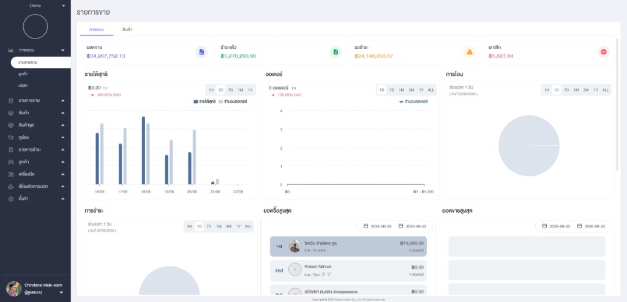The width and height of the screenshot is (627, 302).
Task: Click Chindanai Mala-eiam user avatar
Action: [x=13, y=289]
